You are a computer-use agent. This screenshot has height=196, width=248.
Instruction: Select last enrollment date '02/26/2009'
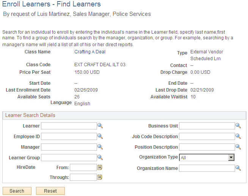(x=86, y=90)
